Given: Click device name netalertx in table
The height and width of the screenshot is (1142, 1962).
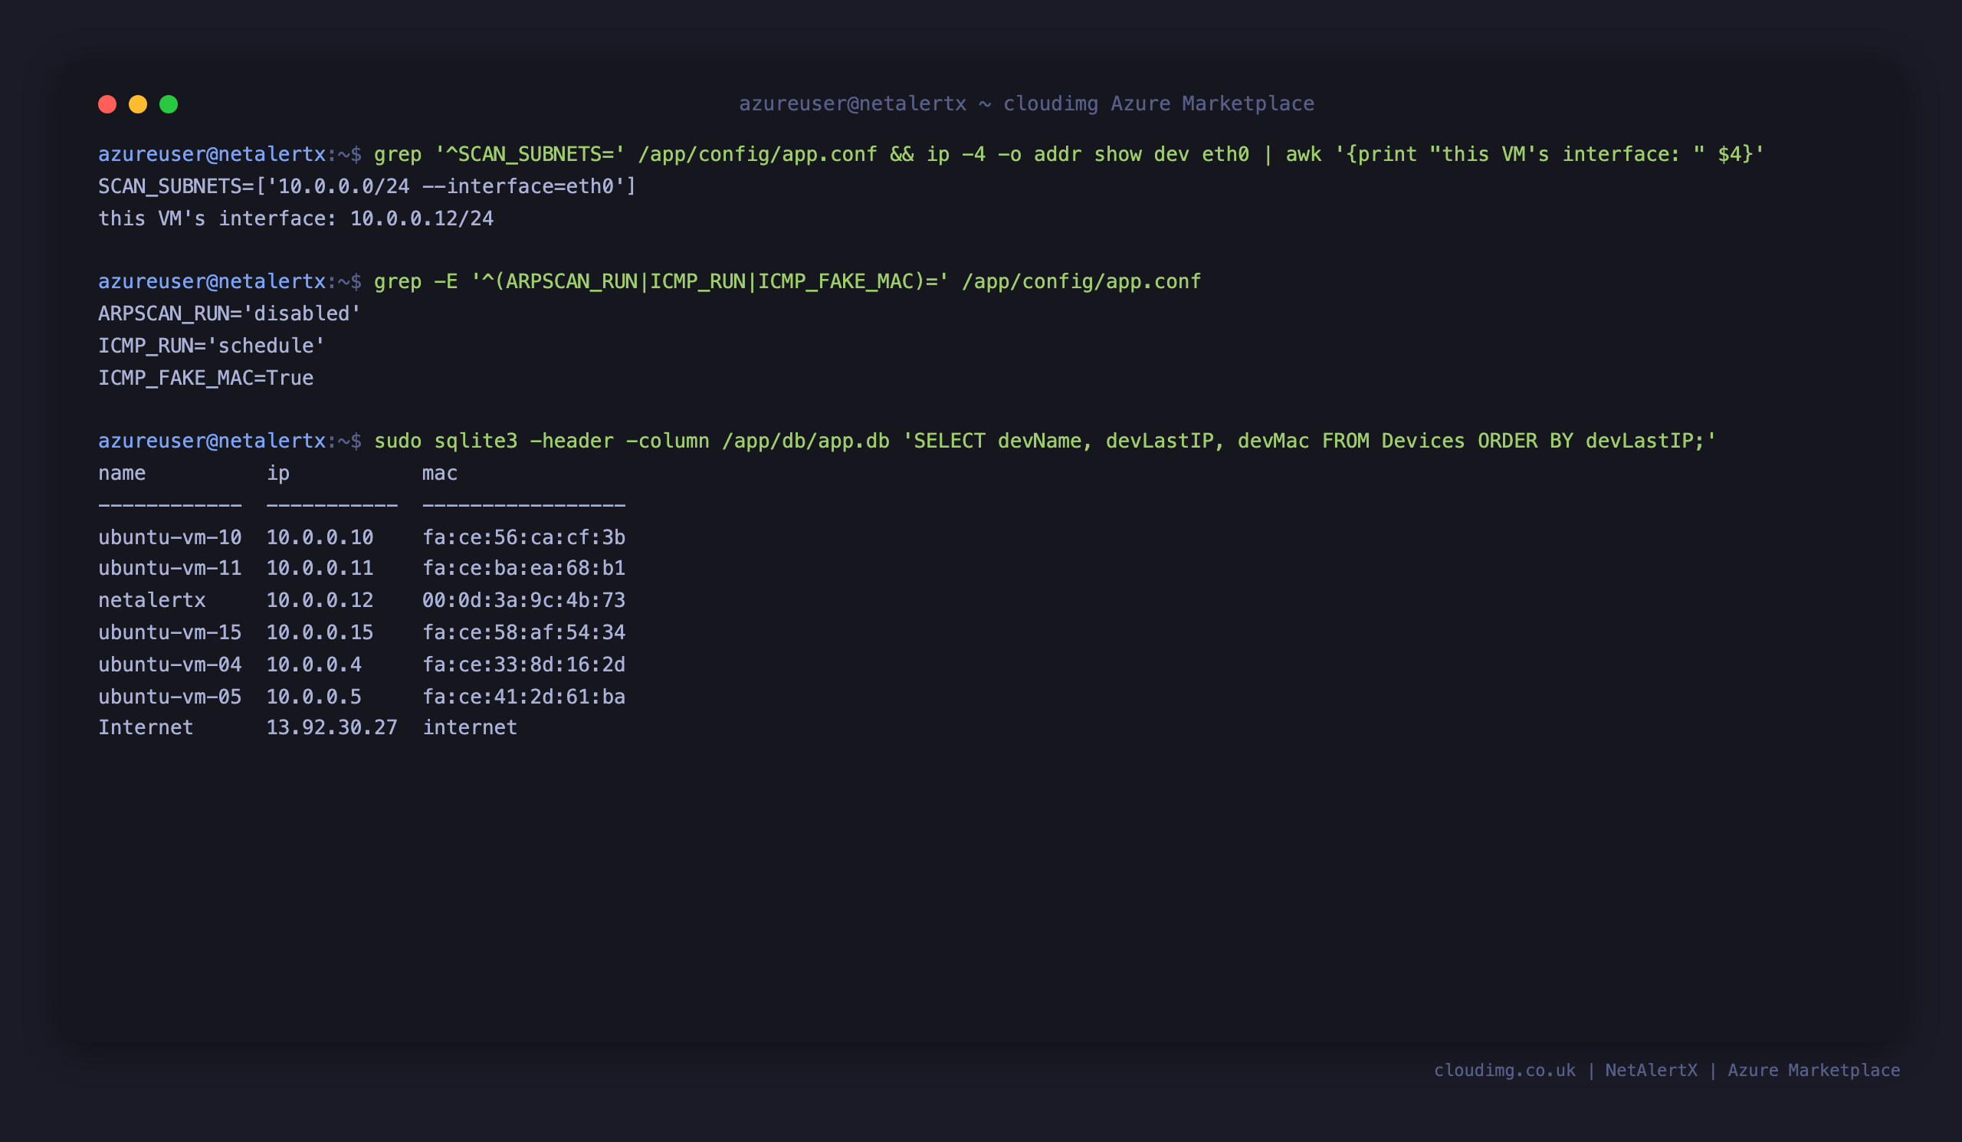Looking at the screenshot, I should 152,600.
